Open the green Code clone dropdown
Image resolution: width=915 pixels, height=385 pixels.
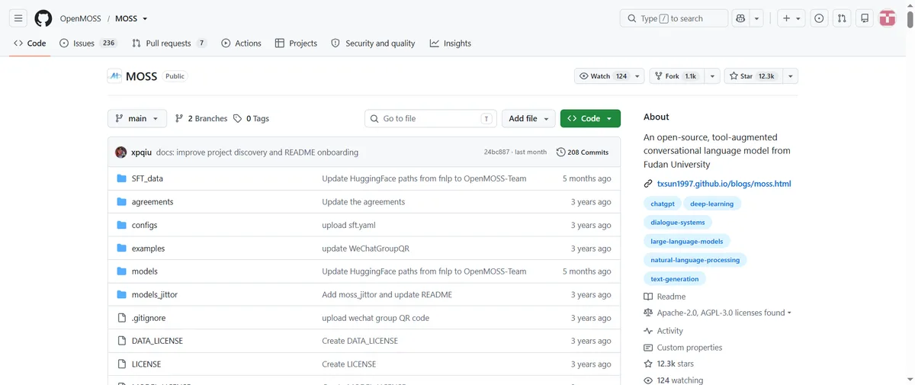click(x=590, y=118)
